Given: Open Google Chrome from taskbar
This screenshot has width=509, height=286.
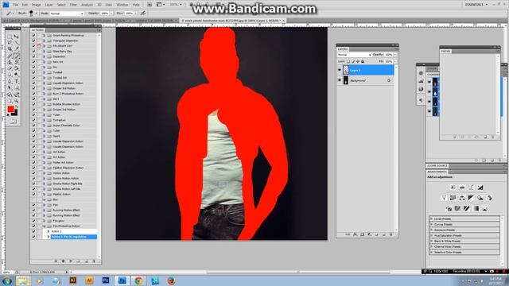Looking at the screenshot, I should pos(138,280).
